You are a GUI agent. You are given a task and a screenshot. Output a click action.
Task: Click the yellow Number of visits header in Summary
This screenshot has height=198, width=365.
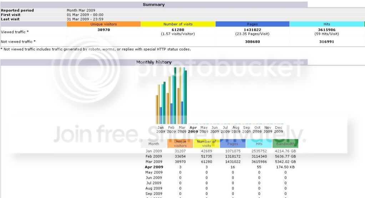(x=178, y=24)
